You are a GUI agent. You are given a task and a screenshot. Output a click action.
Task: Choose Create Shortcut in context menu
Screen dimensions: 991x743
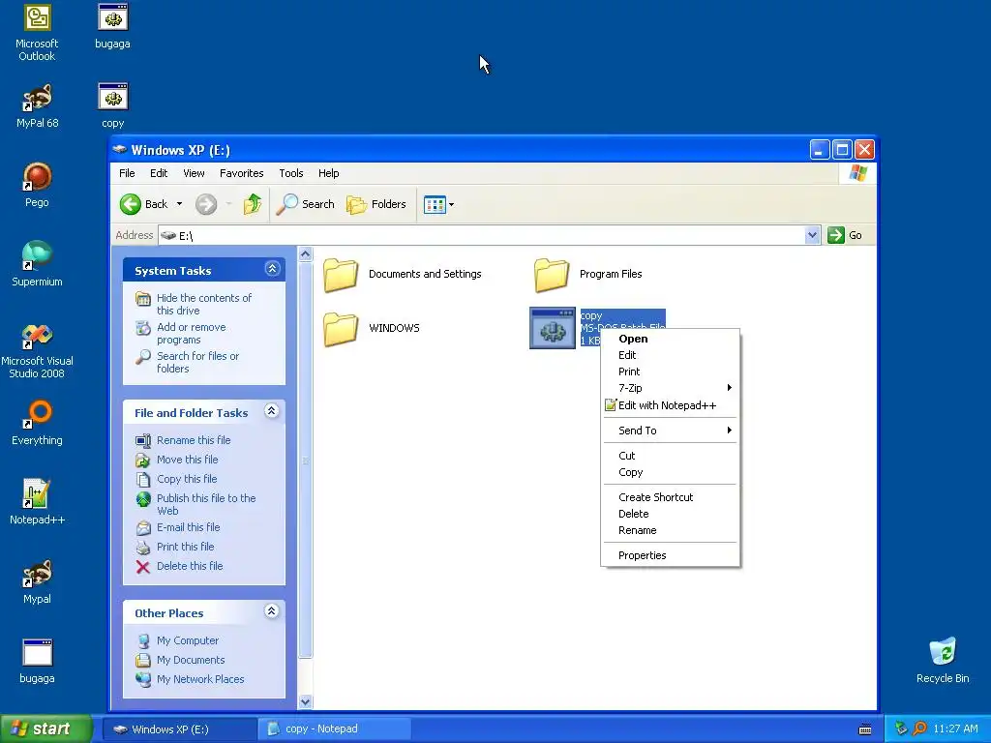click(x=670, y=497)
